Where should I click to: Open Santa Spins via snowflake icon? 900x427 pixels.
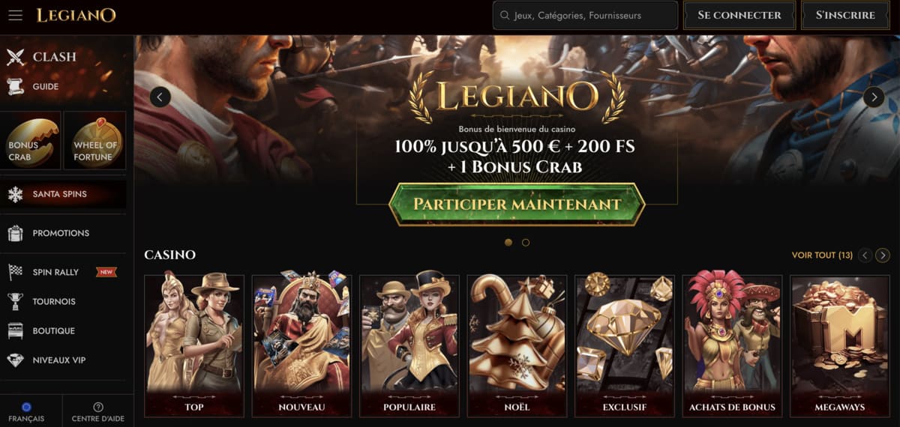coord(15,194)
